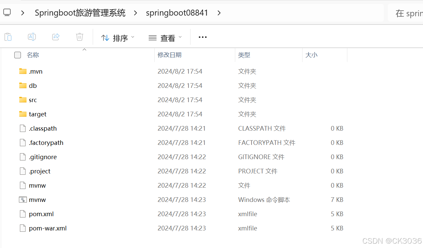The width and height of the screenshot is (423, 248).
Task: Sort by the 修改日期 column header
Action: click(x=170, y=55)
